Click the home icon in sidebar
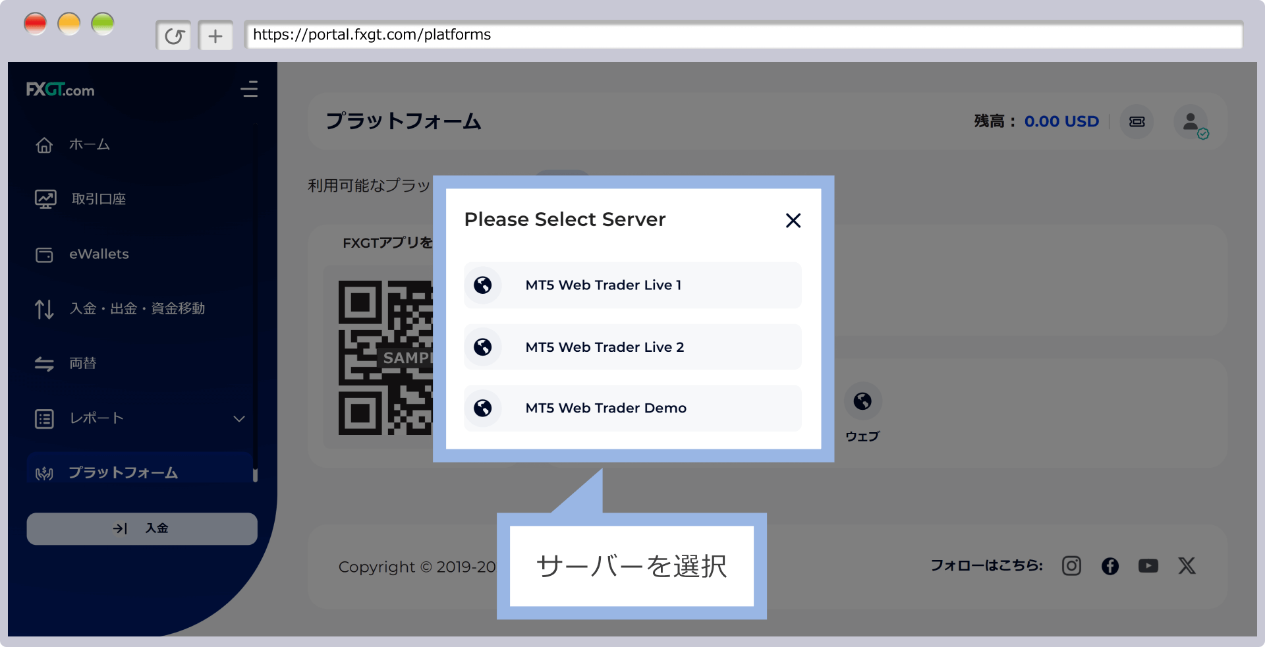The image size is (1265, 647). [x=44, y=145]
